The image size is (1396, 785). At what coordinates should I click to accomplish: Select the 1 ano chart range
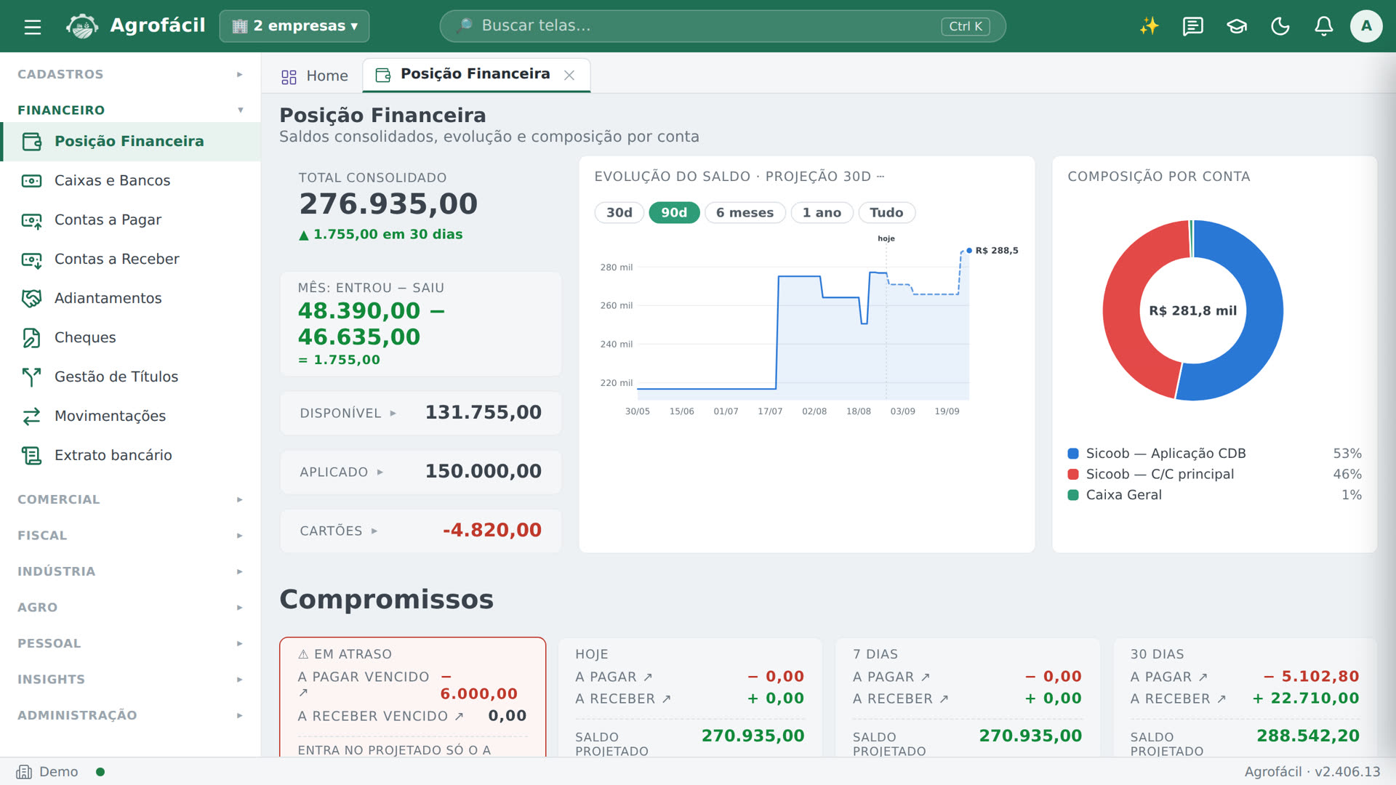822,212
